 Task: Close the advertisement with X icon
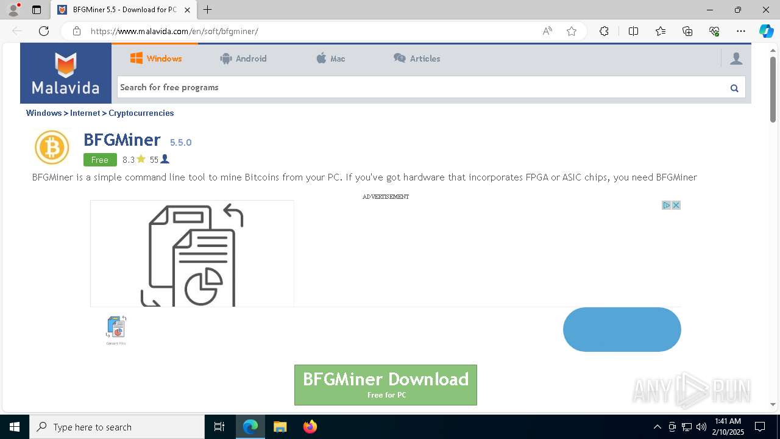tap(676, 205)
